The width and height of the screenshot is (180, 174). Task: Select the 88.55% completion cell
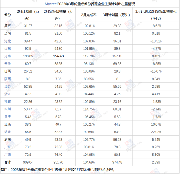(x=89, y=79)
